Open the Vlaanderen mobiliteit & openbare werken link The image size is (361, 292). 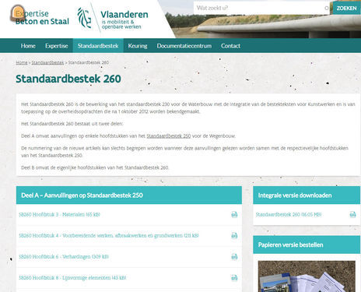tap(124, 19)
